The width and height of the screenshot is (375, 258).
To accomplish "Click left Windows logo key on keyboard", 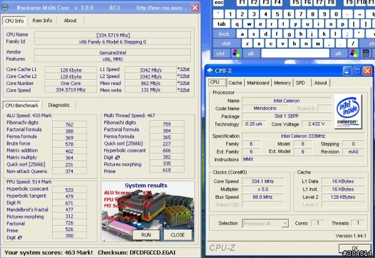I will coord(236,53).
